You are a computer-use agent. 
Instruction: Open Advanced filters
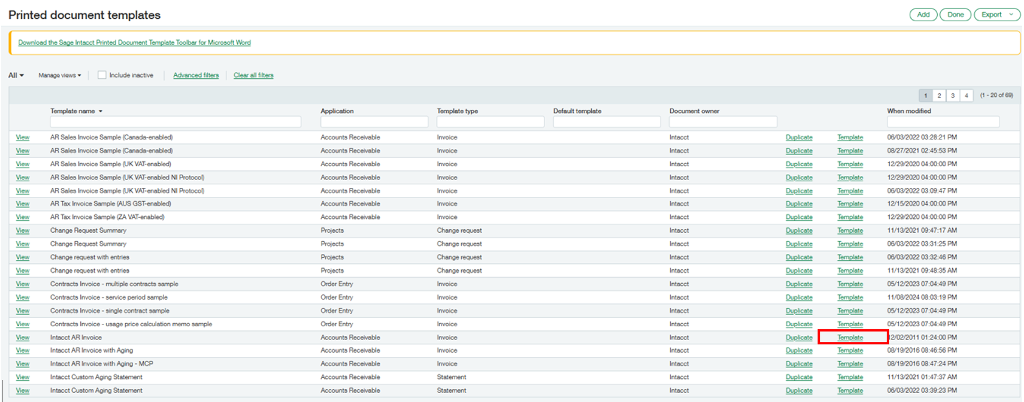[196, 75]
